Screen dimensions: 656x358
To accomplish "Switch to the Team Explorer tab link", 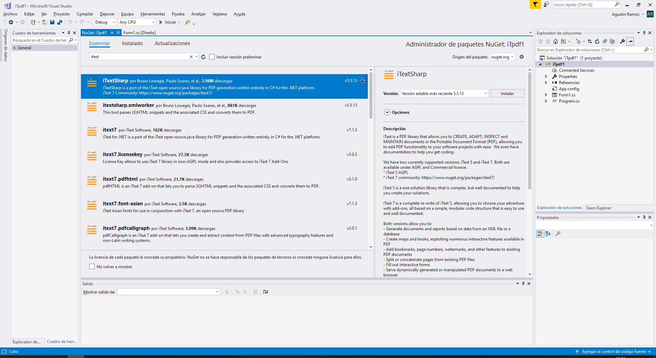I will [598, 208].
